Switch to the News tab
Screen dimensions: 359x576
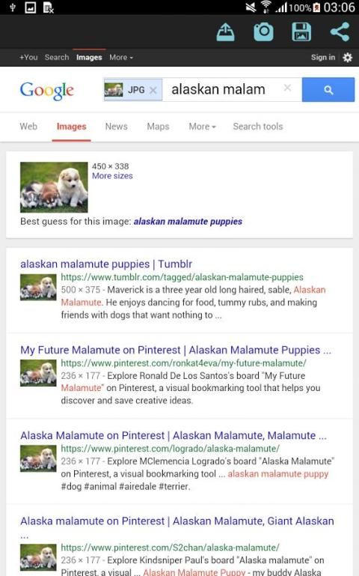pyautogui.click(x=116, y=127)
